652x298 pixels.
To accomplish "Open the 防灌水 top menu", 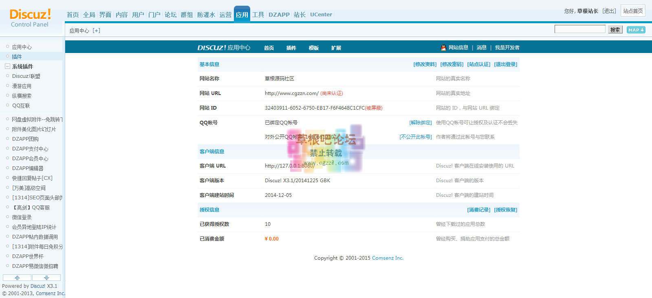I will tap(206, 15).
